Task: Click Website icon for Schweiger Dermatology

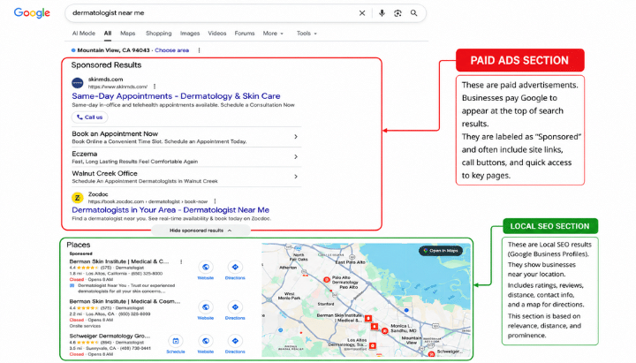Action: coord(206,341)
